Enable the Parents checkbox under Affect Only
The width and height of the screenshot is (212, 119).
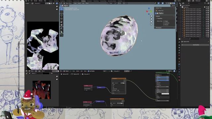164,25
